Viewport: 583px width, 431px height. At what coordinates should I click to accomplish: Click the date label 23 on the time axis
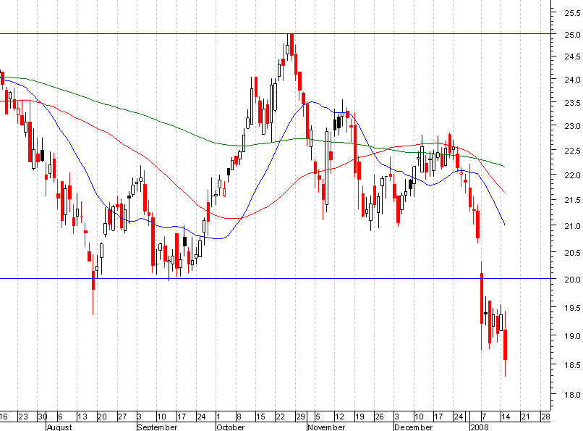(x=23, y=417)
